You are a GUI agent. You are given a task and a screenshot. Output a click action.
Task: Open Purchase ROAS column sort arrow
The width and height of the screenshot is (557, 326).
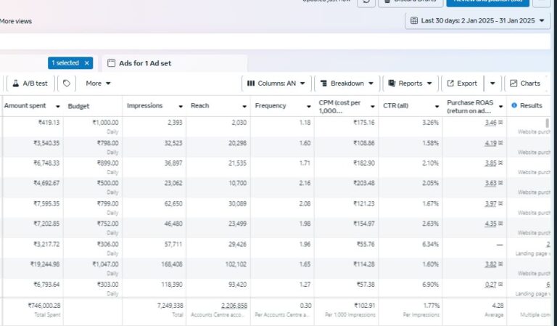(501, 106)
